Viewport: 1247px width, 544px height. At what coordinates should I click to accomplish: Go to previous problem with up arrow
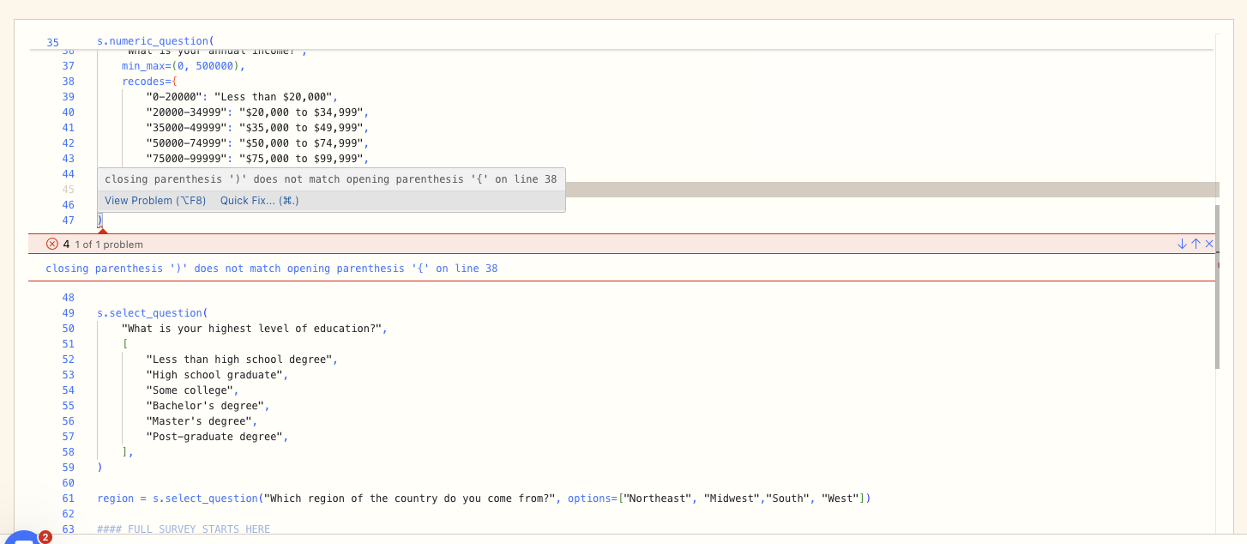click(1196, 245)
